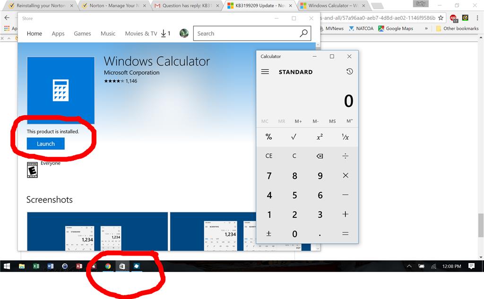Go to Store Music tab
Image resolution: width=484 pixels, height=299 pixels.
click(x=108, y=34)
